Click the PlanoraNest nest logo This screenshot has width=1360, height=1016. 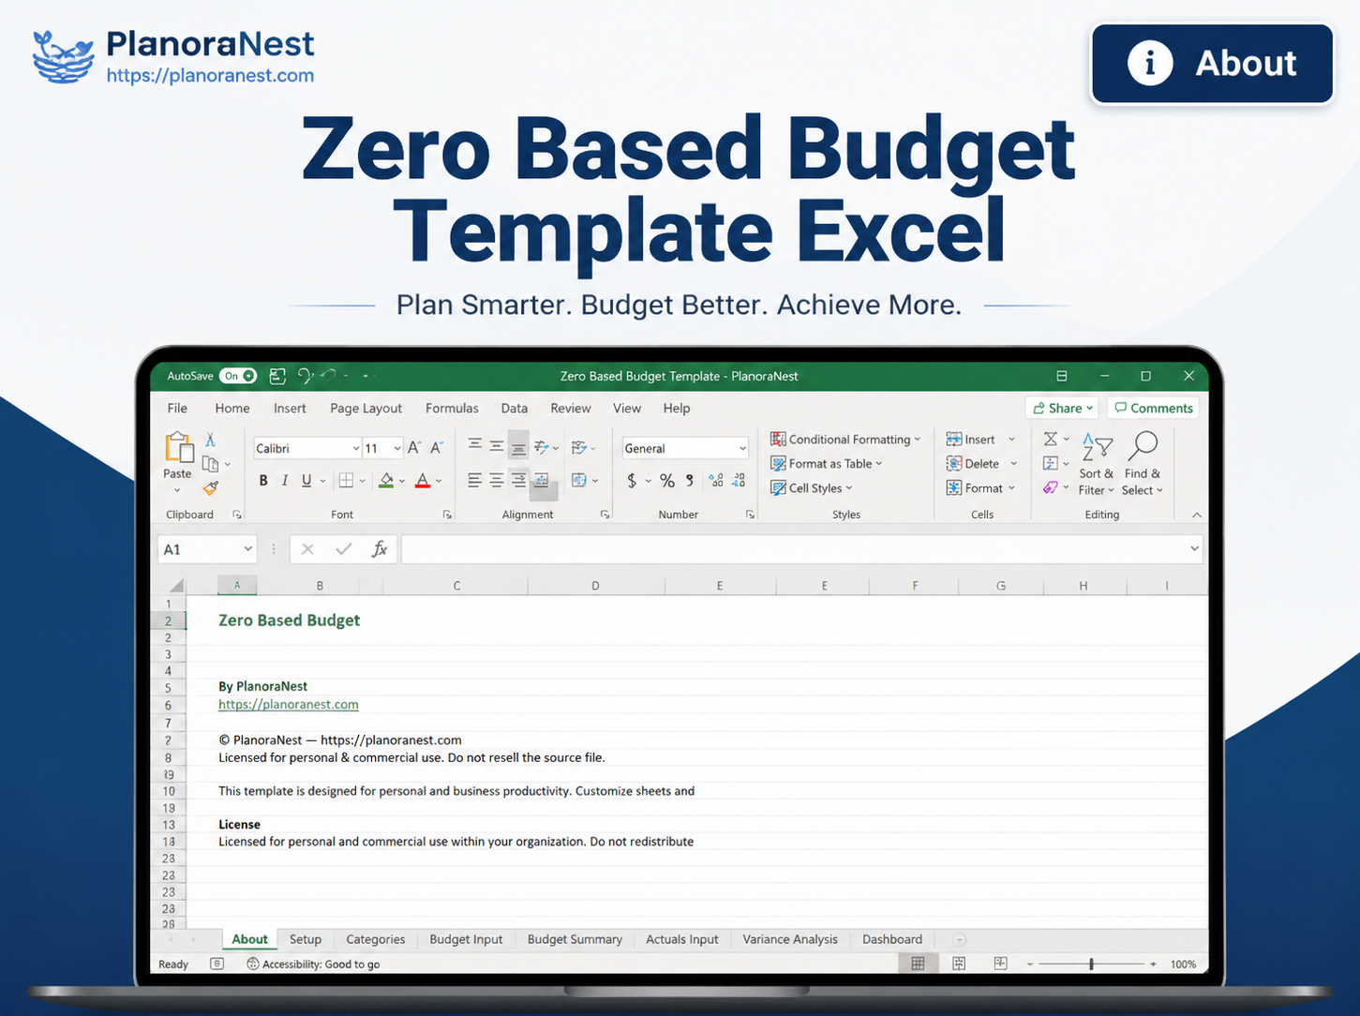tap(64, 57)
